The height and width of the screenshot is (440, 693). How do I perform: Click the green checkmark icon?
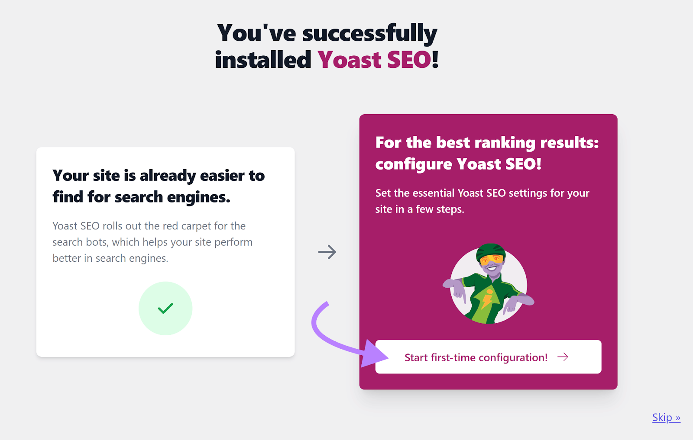pyautogui.click(x=165, y=308)
